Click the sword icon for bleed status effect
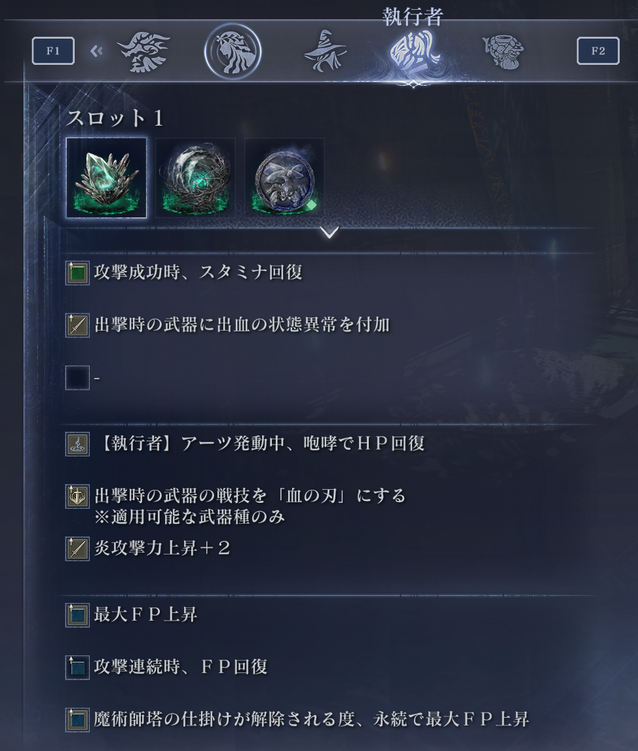This screenshot has width=638, height=751. click(x=77, y=325)
